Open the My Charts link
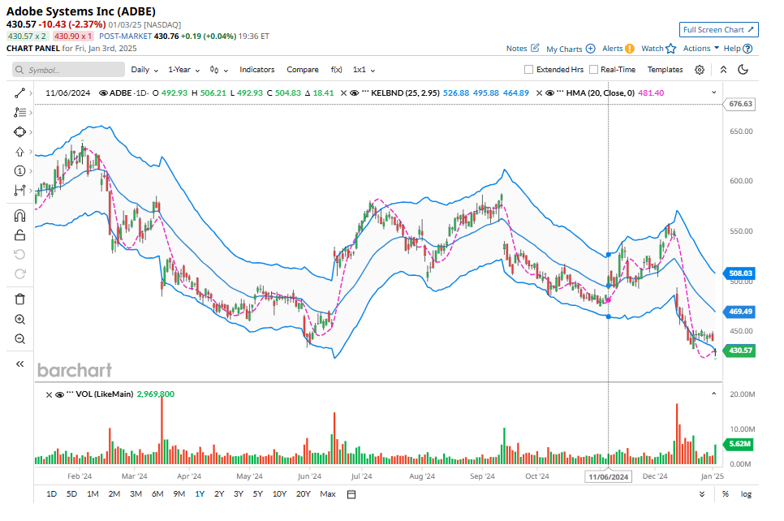784x521 pixels. coord(571,49)
